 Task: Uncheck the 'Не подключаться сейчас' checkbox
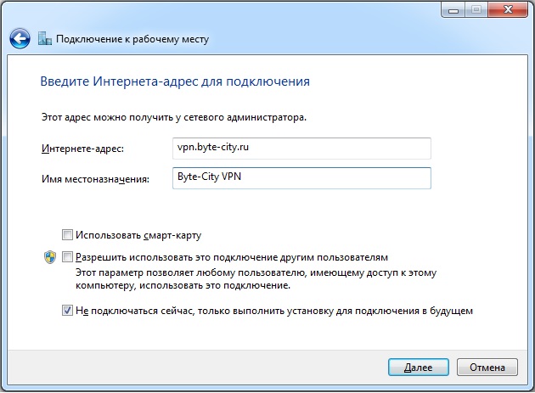tap(68, 311)
